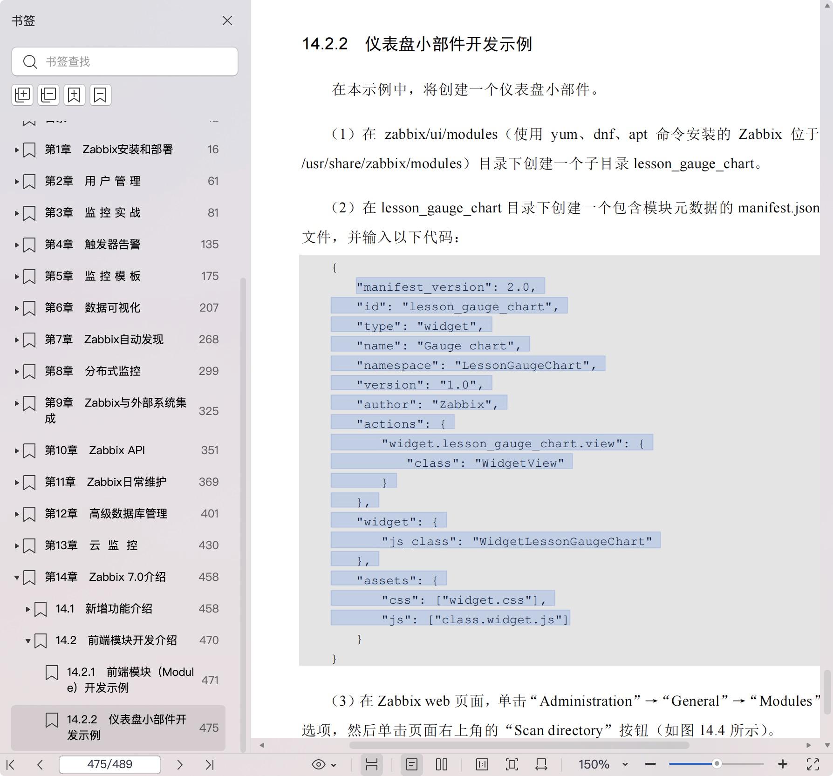833x776 pixels.
Task: Open bookmark 第12章 高级数据库管理
Action: pos(106,514)
